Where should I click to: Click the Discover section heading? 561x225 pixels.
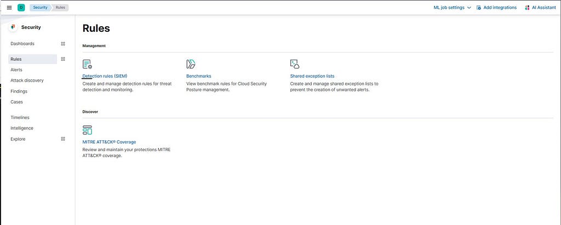90,112
